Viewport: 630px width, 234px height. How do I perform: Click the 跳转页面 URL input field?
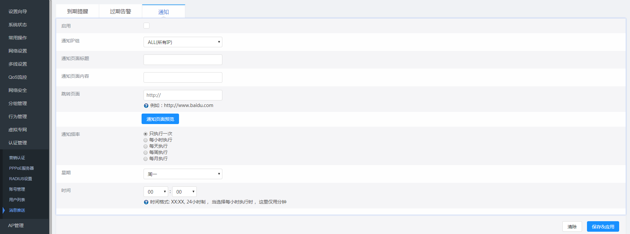(183, 95)
